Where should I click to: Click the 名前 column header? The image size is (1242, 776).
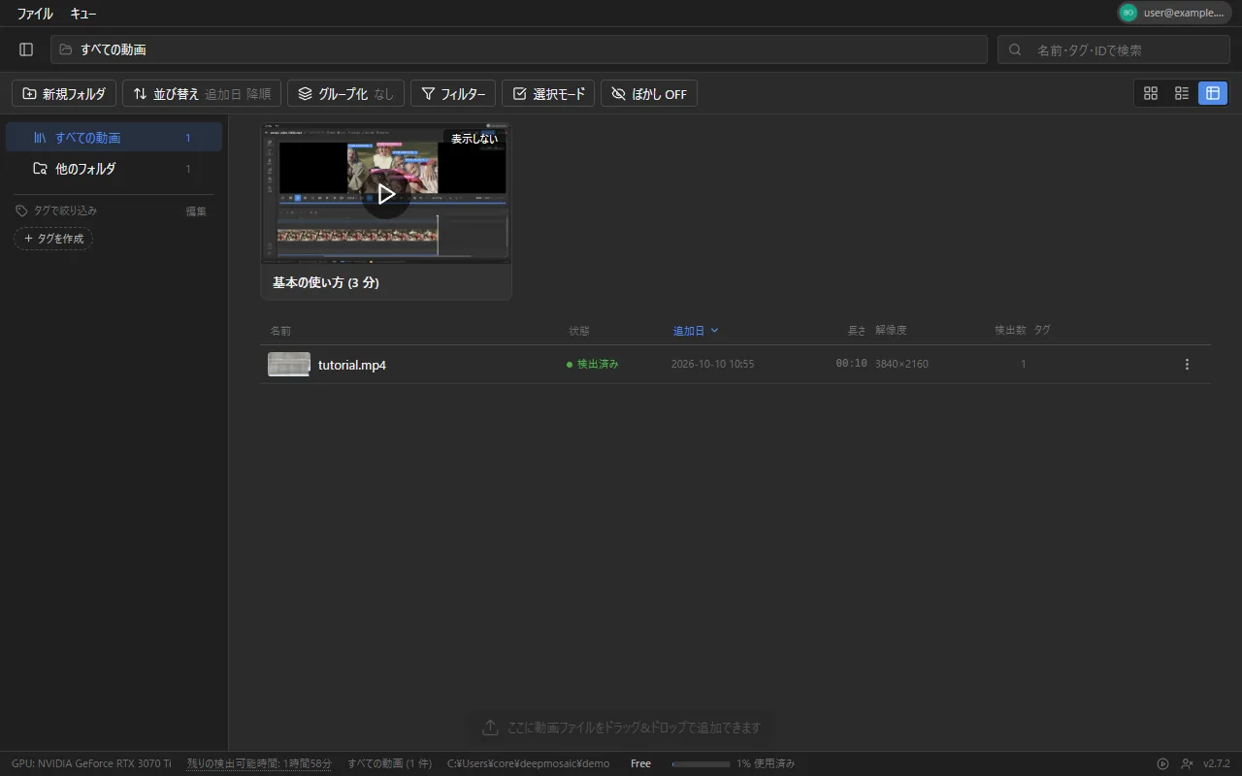(x=280, y=331)
